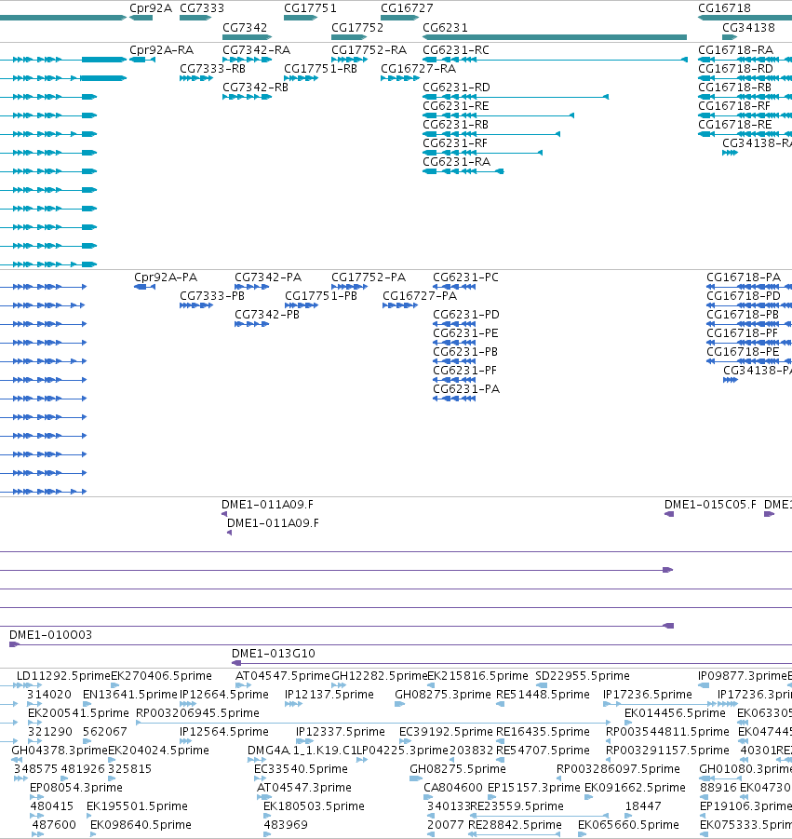Select the CG34138 gene label
Viewport: 792px width, 839px height.
click(748, 27)
